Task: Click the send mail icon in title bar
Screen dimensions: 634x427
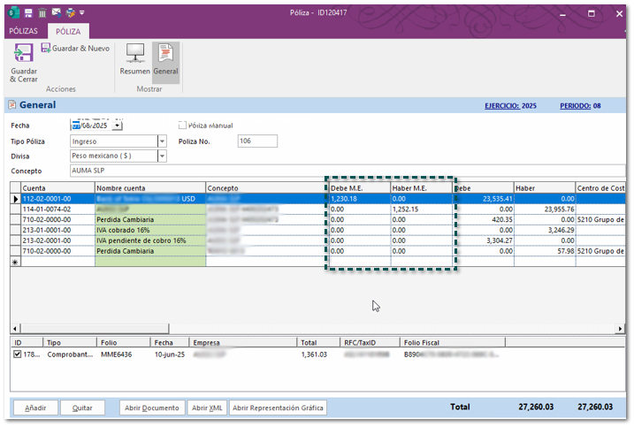Action: pos(56,13)
